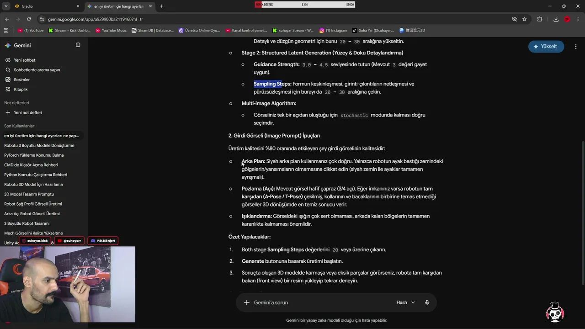The height and width of the screenshot is (329, 585).
Task: Open suhayar Stream bookmark
Action: 293,31
